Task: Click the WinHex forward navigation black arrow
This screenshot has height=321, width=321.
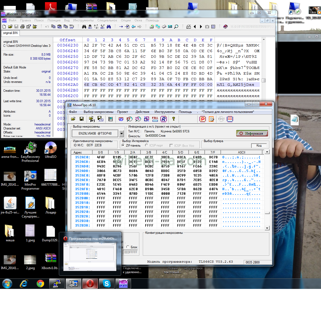Action: pyautogui.click(x=201, y=26)
